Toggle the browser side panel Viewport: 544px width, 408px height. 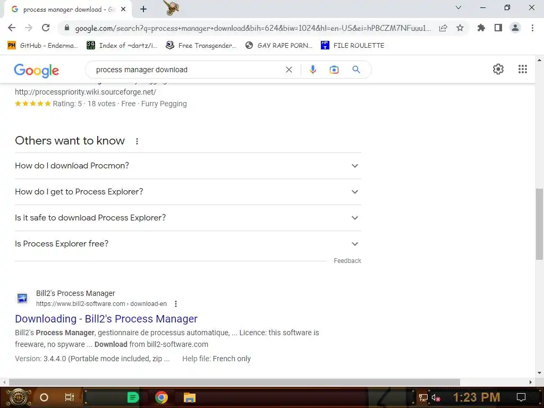coord(498,28)
